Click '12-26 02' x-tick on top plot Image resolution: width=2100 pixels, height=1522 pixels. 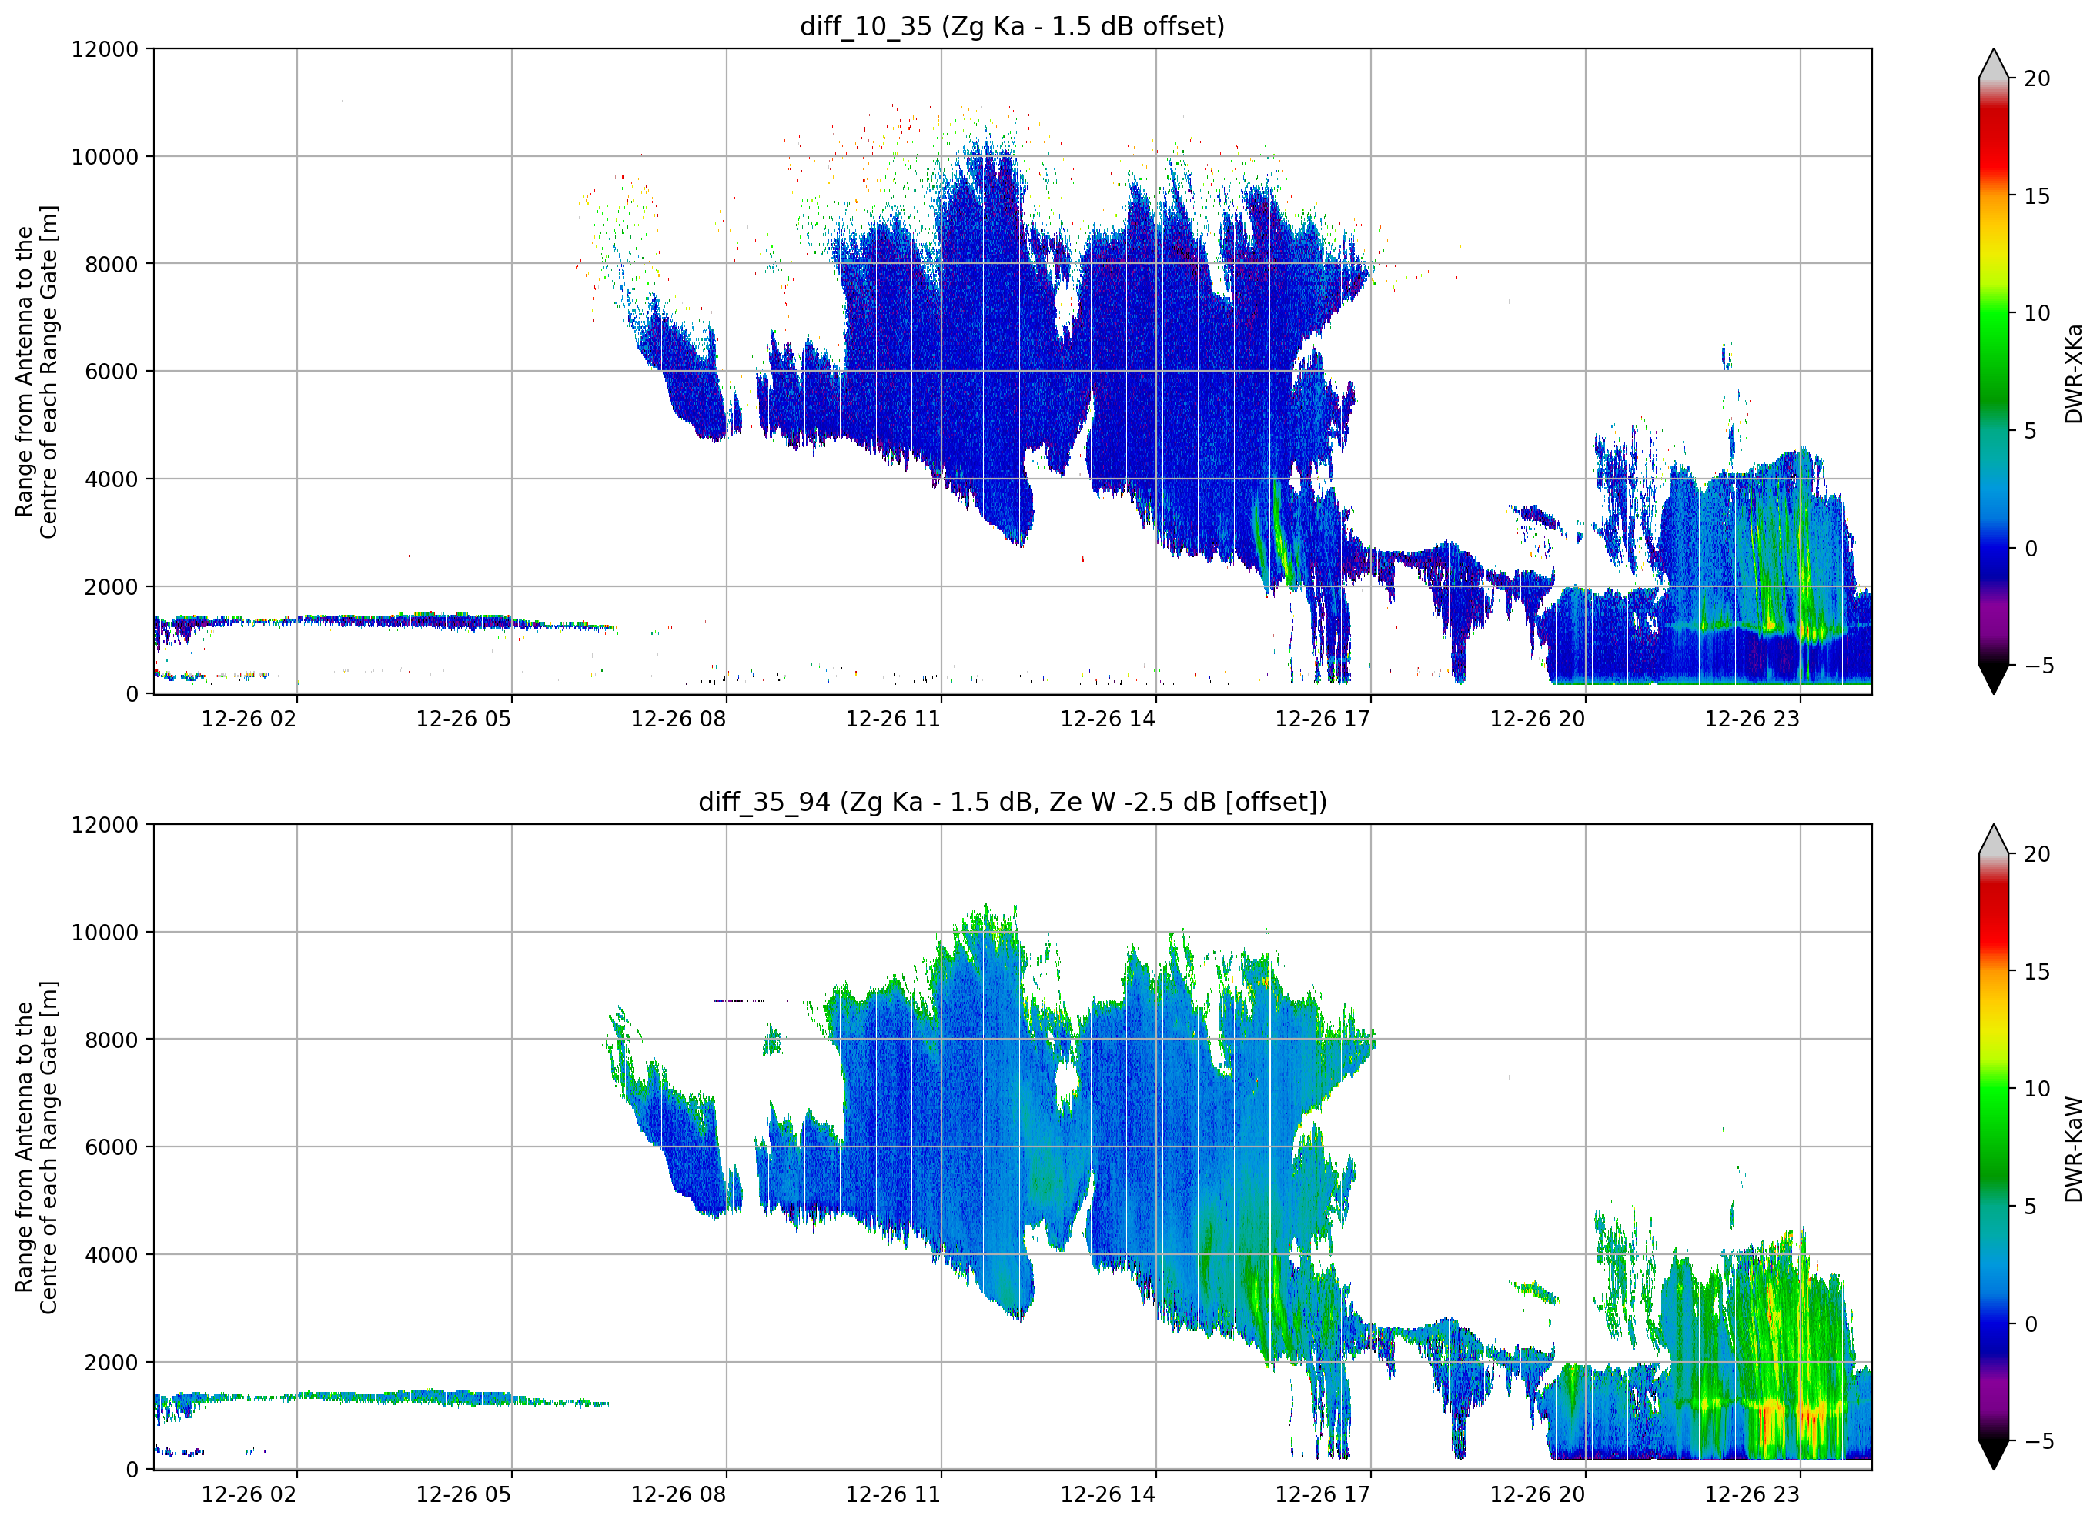(249, 719)
